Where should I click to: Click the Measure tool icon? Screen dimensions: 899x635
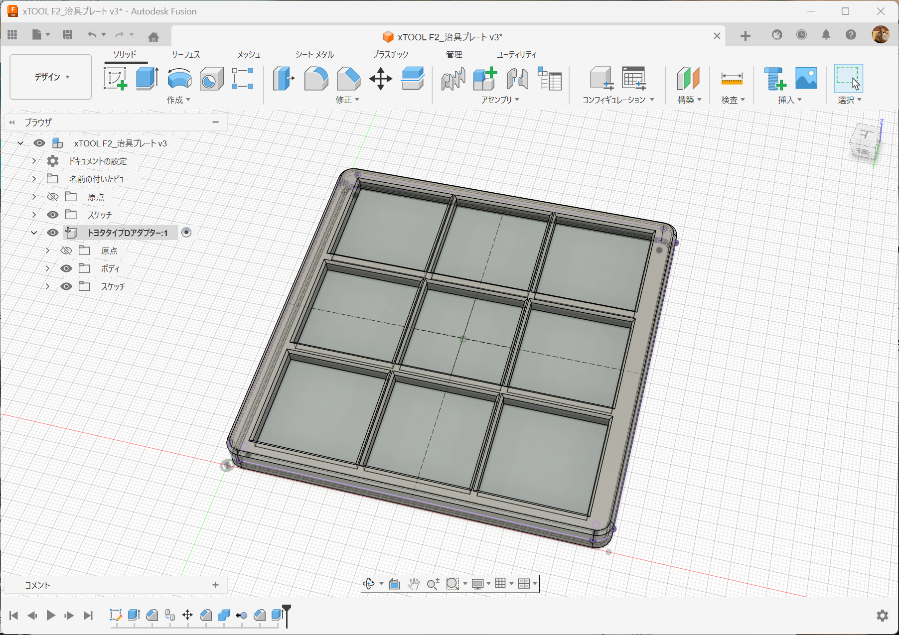click(732, 79)
